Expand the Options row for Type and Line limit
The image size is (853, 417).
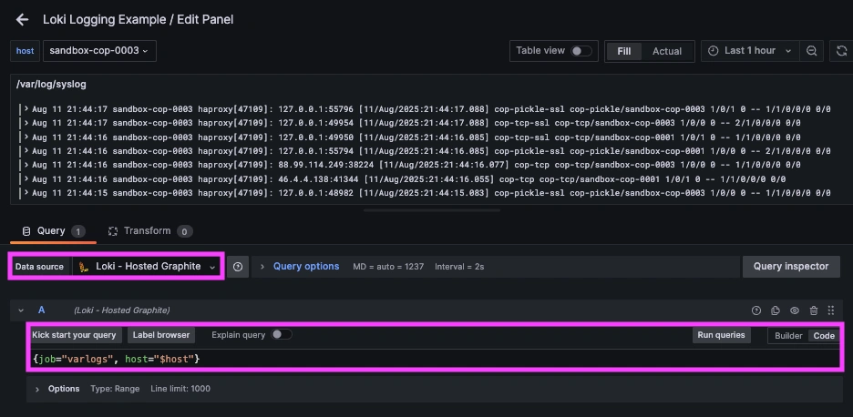37,389
